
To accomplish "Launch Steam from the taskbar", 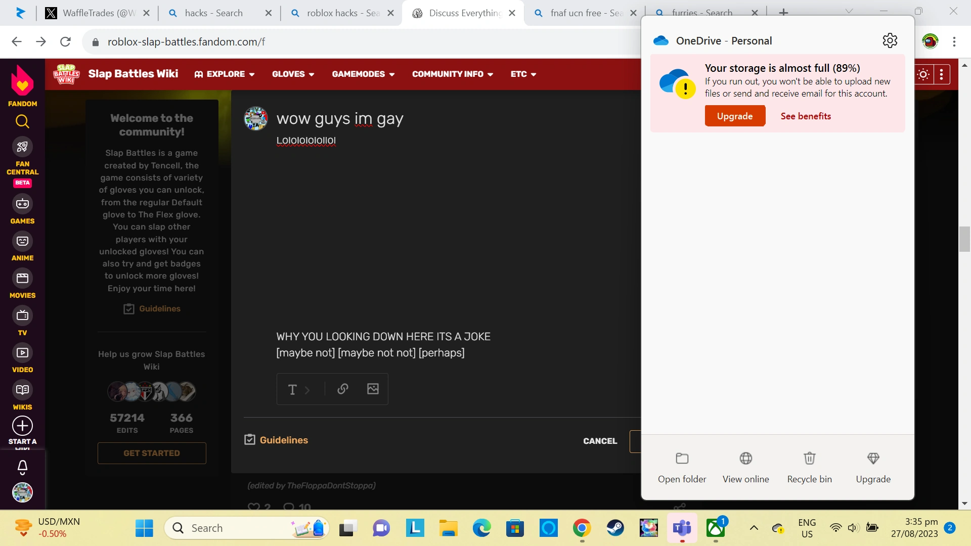I will pyautogui.click(x=615, y=528).
